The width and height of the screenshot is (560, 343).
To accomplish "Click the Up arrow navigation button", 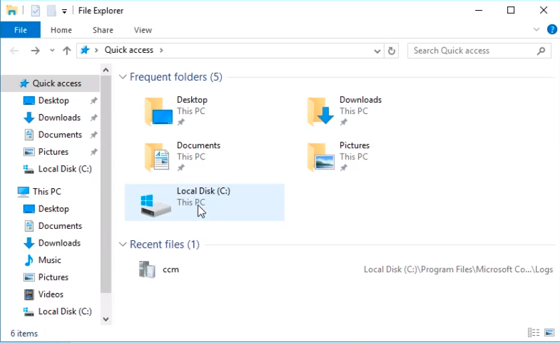I will click(x=67, y=51).
